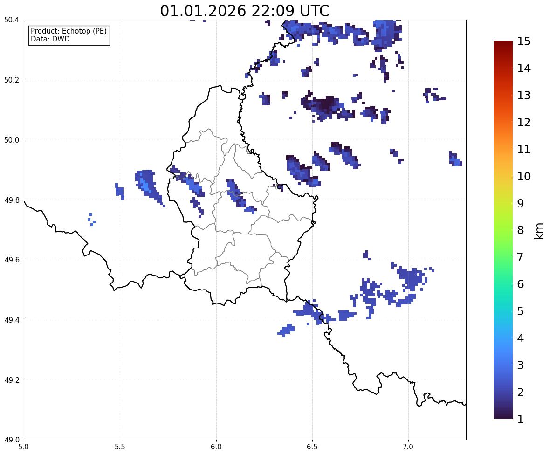Click the latitude axis label '49.4'
The image size is (549, 455).
pos(12,320)
